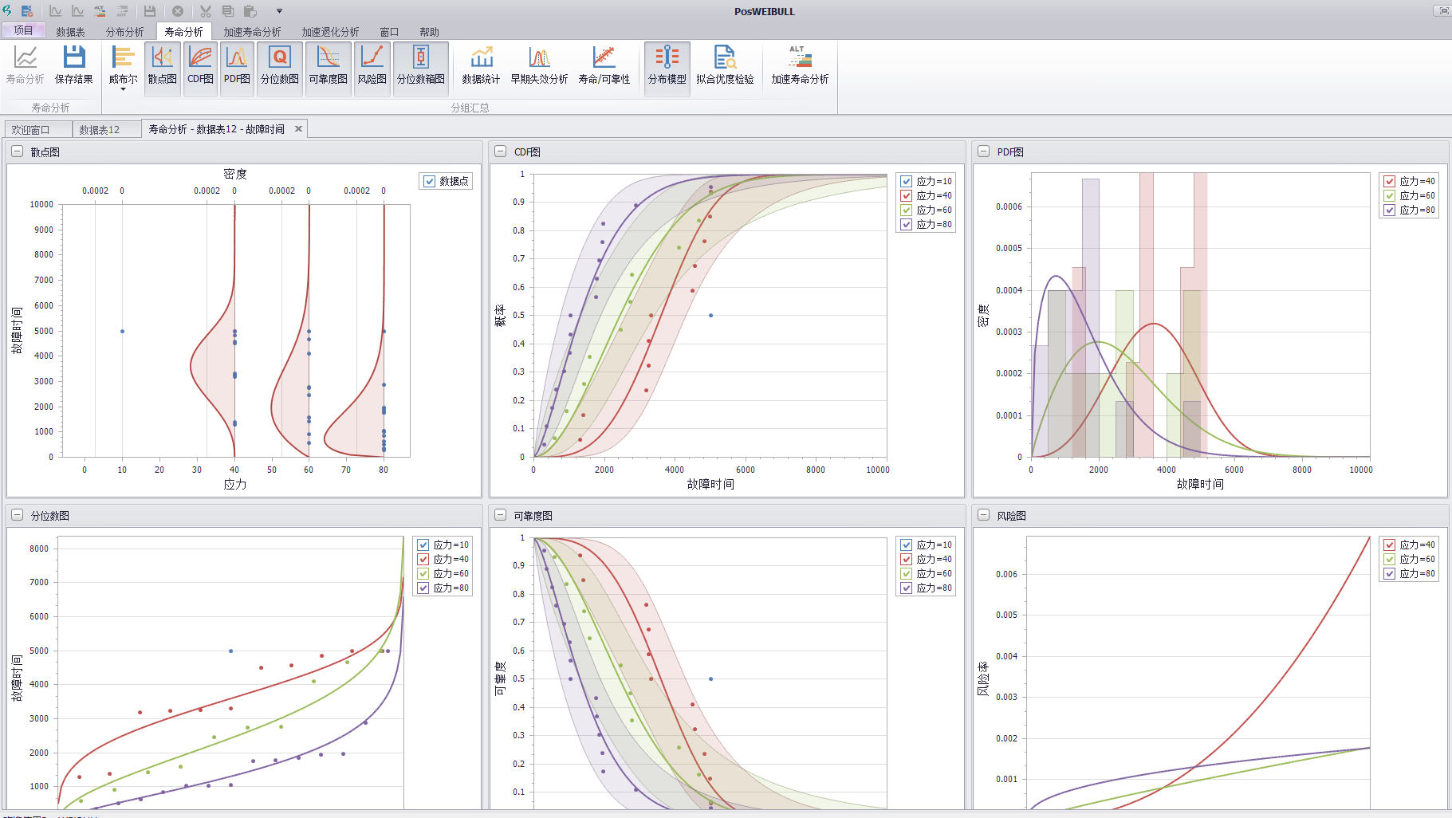1452x818 pixels.
Task: Toggle the CDF图 chart icon
Action: click(x=201, y=57)
